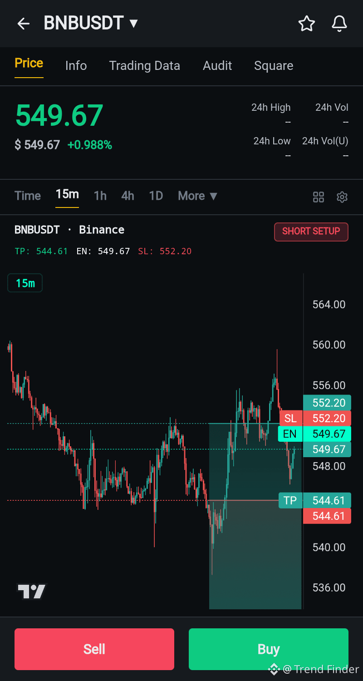Select the 1D chart interval
Screen dimensions: 363x681
[x=156, y=196]
